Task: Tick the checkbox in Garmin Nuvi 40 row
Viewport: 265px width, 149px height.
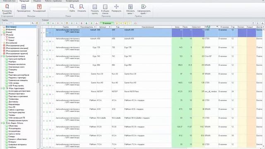Action: point(47,86)
